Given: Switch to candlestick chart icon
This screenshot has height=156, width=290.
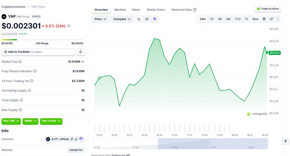Looking at the screenshot, I should [x=147, y=19].
